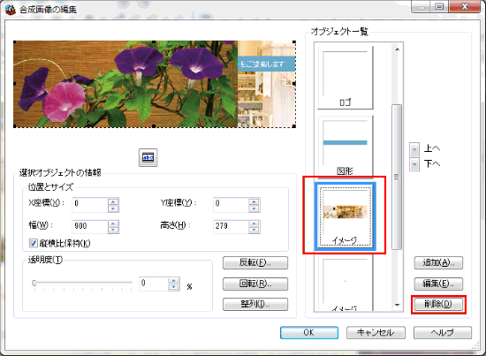Image resolution: width=486 pixels, height=356 pixels.
Task: Increase Y座標 value with up arrow
Action: coord(254,201)
